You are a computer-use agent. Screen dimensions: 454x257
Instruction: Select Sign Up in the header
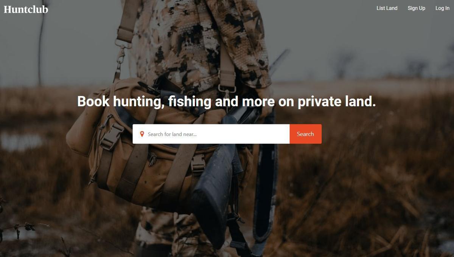pos(416,8)
